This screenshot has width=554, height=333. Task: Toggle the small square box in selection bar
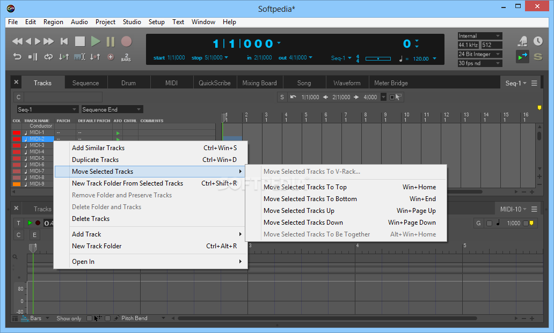tap(392, 98)
